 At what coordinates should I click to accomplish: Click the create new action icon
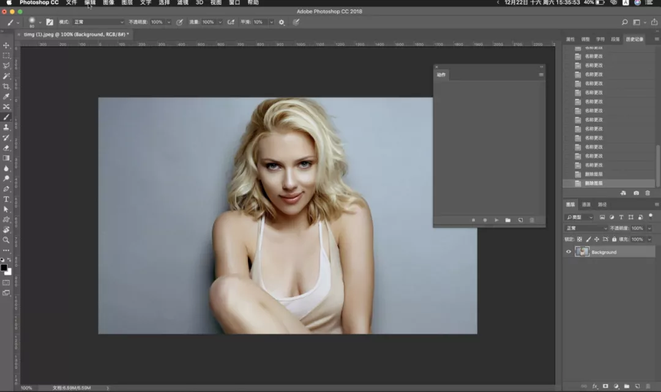click(520, 220)
